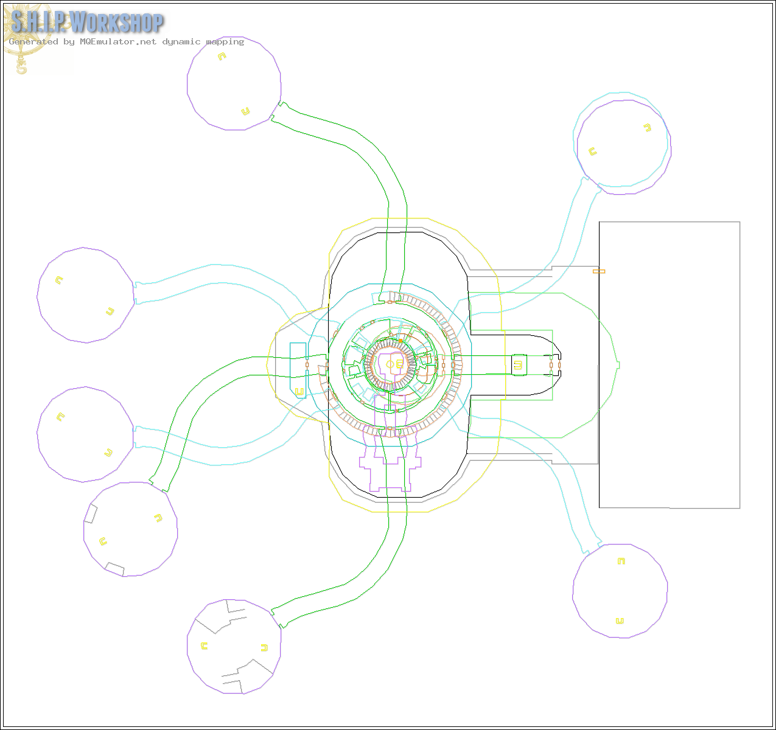Viewport: 776px width, 730px height.
Task: Click the yellow marker inside the east corridor box
Action: 518,365
